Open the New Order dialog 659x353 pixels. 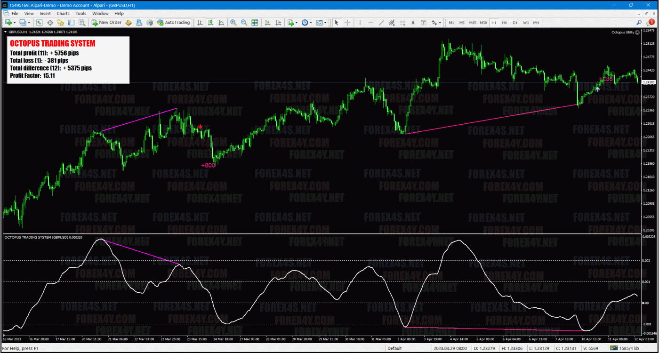[107, 22]
